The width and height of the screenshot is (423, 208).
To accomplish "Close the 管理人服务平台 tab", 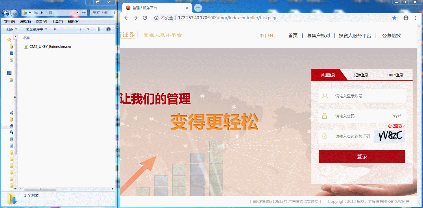I will (x=187, y=8).
